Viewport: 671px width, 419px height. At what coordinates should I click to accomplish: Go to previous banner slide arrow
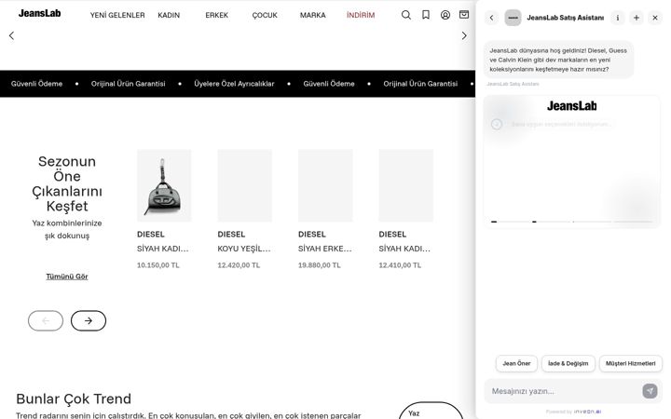[x=11, y=35]
